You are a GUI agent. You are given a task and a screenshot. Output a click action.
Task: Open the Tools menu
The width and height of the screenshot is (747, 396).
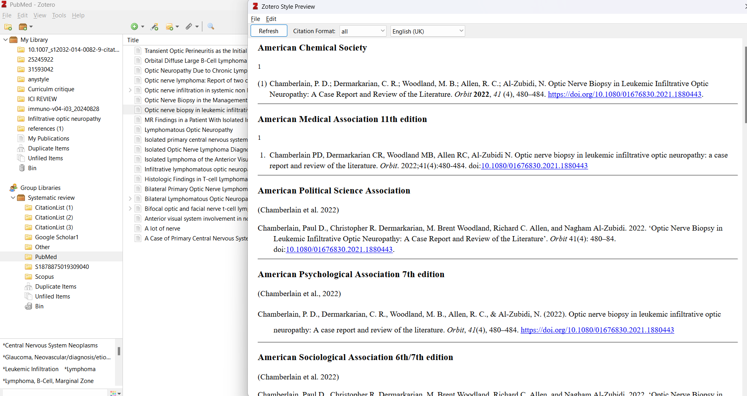point(59,15)
